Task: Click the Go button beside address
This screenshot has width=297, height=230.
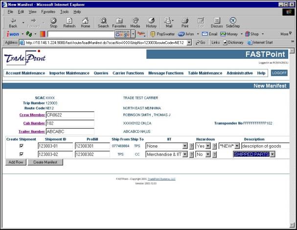Action: 201,43
